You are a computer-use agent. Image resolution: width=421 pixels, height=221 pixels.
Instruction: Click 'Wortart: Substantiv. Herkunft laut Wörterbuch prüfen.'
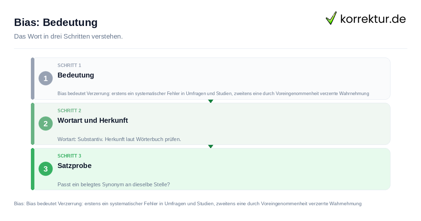pos(119,139)
